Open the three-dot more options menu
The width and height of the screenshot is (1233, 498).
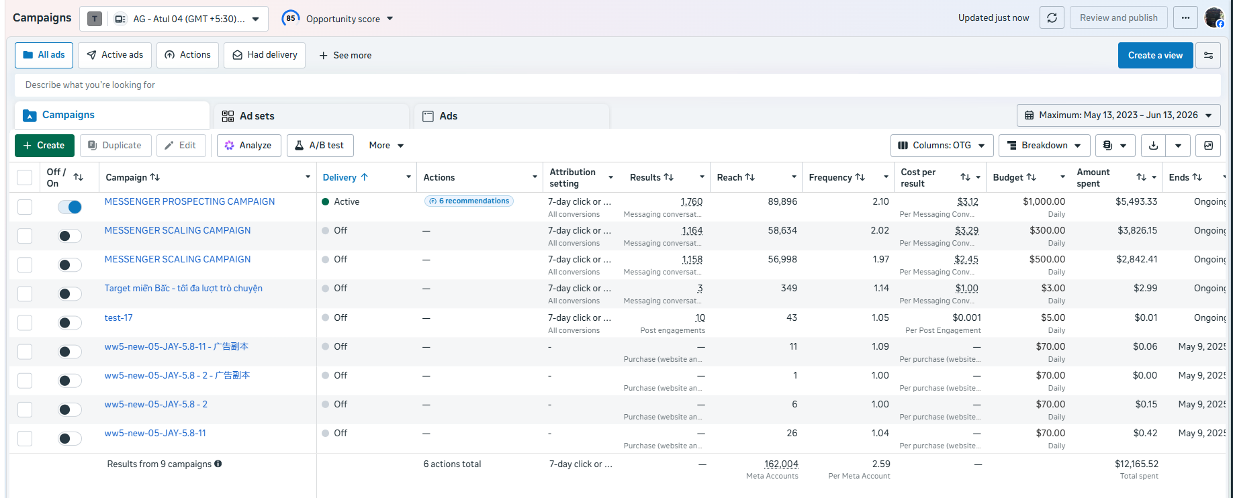[1185, 18]
